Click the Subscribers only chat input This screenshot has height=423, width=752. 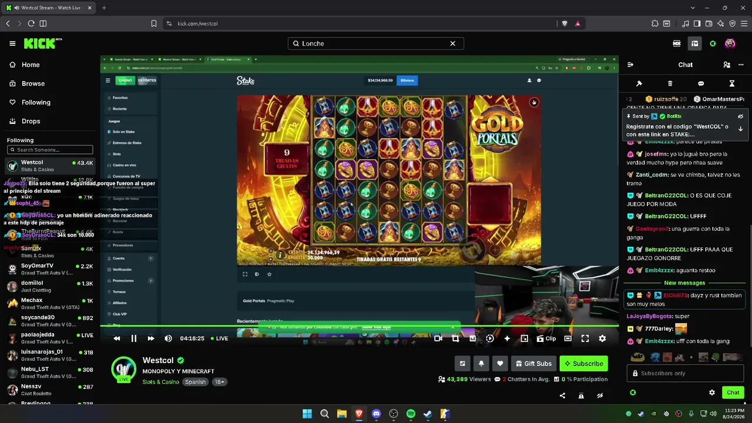pos(685,373)
